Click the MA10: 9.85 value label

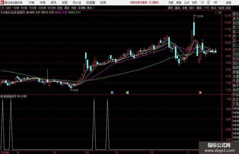click(48, 12)
